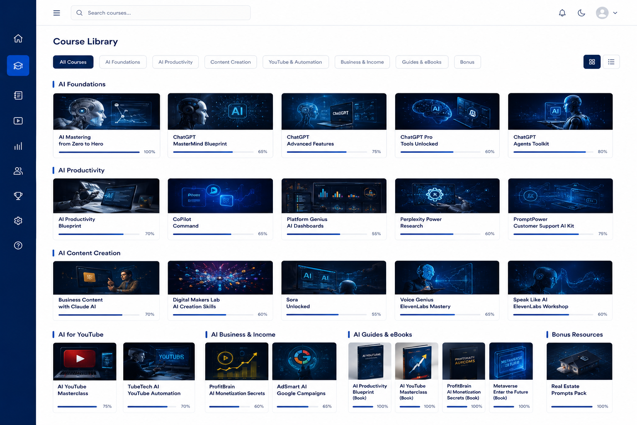Open the analytics bar chart icon
The width and height of the screenshot is (637, 425).
coord(18,146)
